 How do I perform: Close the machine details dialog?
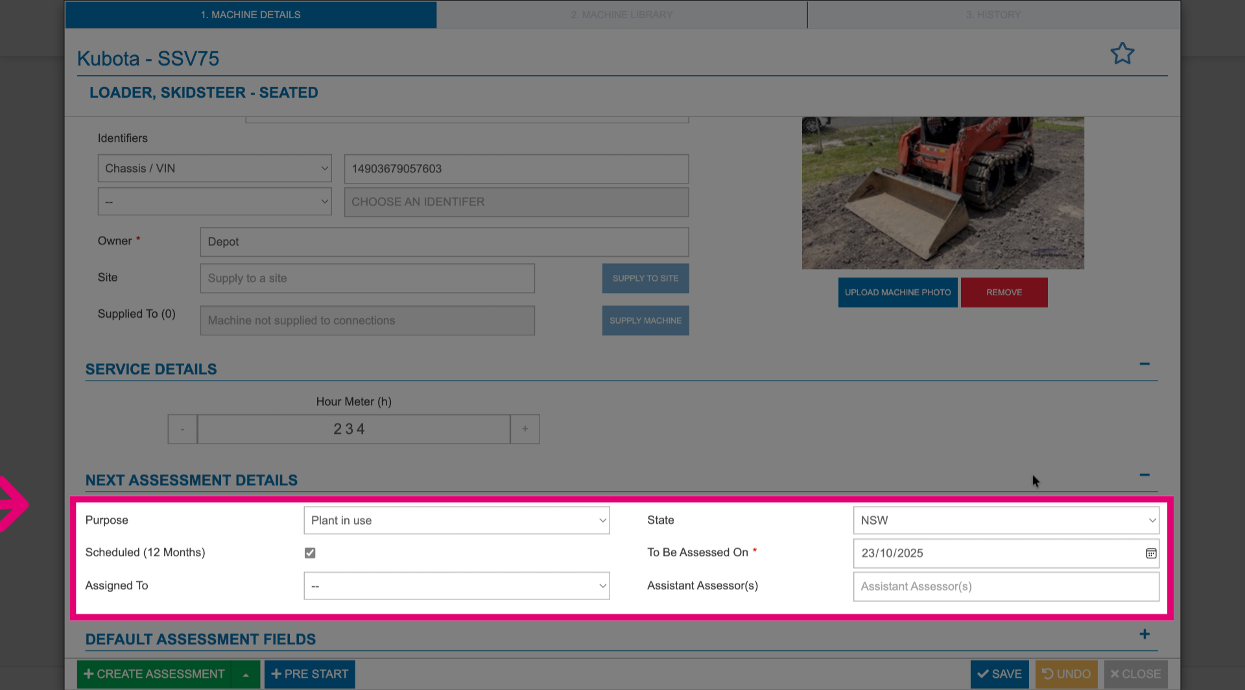[1135, 674]
